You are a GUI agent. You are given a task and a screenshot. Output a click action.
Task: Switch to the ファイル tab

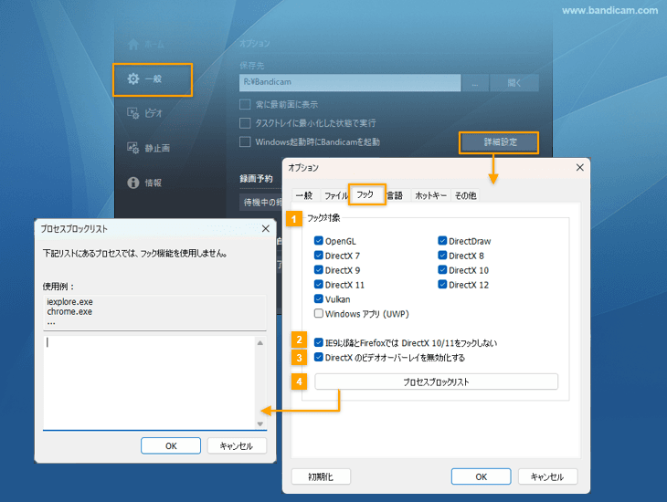tap(335, 195)
